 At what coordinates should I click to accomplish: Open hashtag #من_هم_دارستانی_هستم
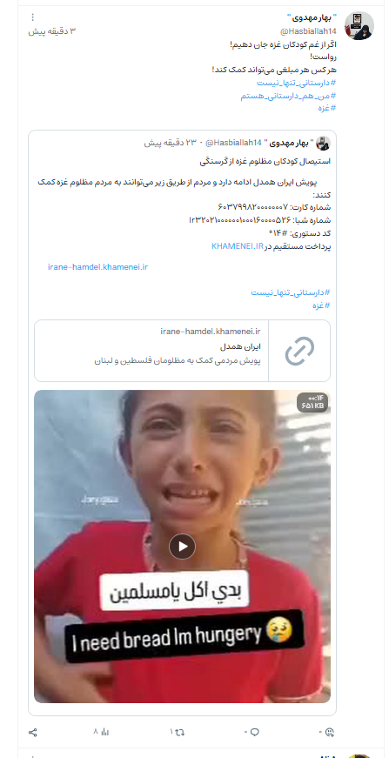(289, 95)
